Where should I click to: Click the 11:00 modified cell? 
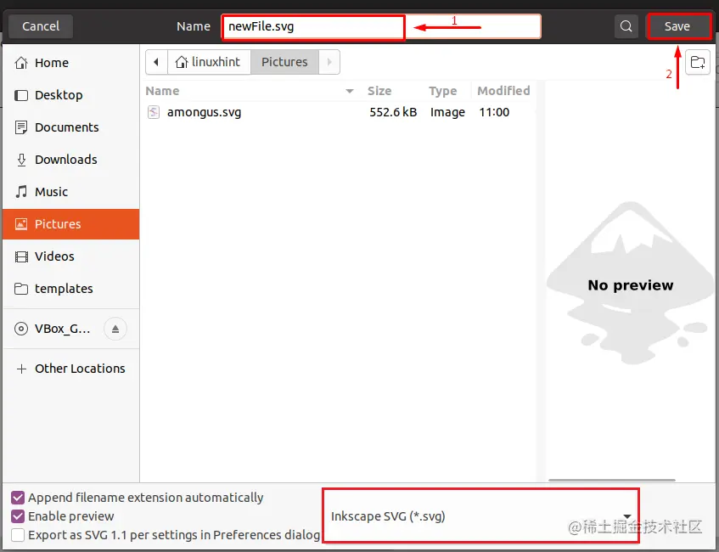(494, 112)
